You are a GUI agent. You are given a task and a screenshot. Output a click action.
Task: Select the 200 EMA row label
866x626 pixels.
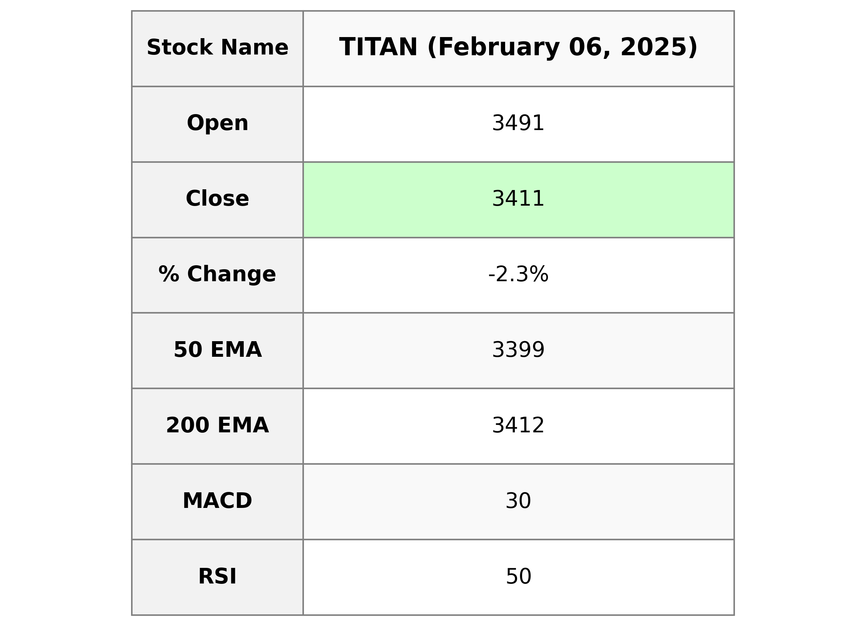[x=217, y=425]
